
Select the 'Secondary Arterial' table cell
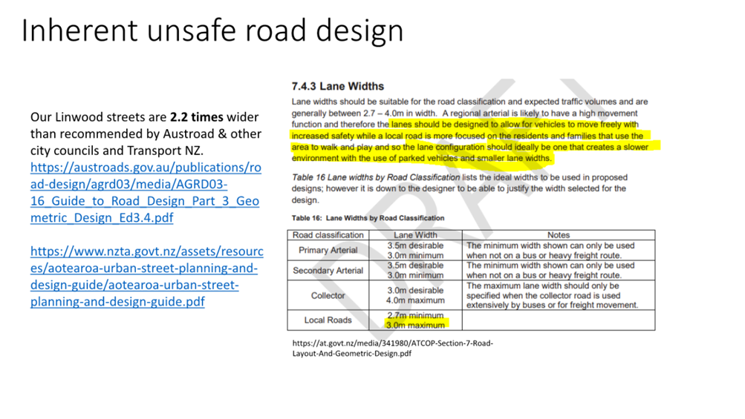point(328,271)
